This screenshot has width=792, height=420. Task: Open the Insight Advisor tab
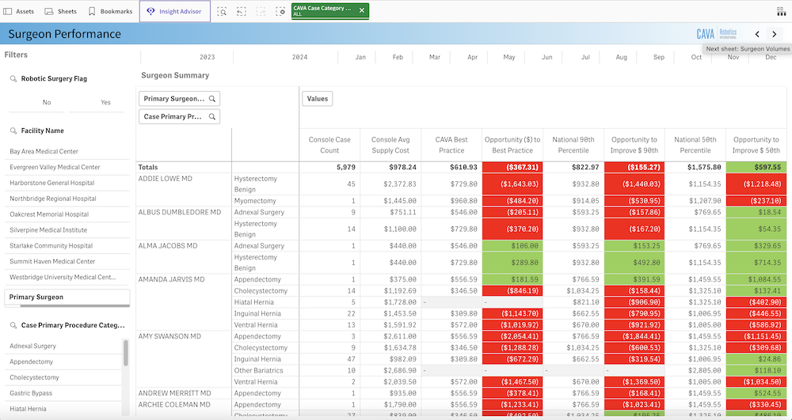point(174,11)
